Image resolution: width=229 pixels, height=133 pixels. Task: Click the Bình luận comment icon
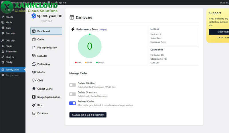3,33
